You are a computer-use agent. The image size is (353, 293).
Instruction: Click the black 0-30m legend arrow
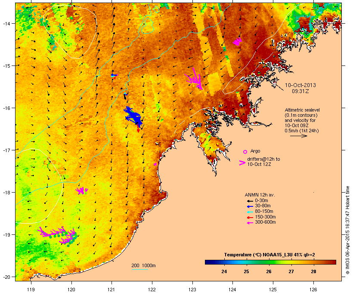(x=250, y=201)
